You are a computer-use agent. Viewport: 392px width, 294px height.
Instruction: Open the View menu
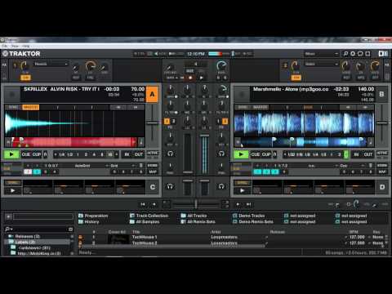point(15,46)
